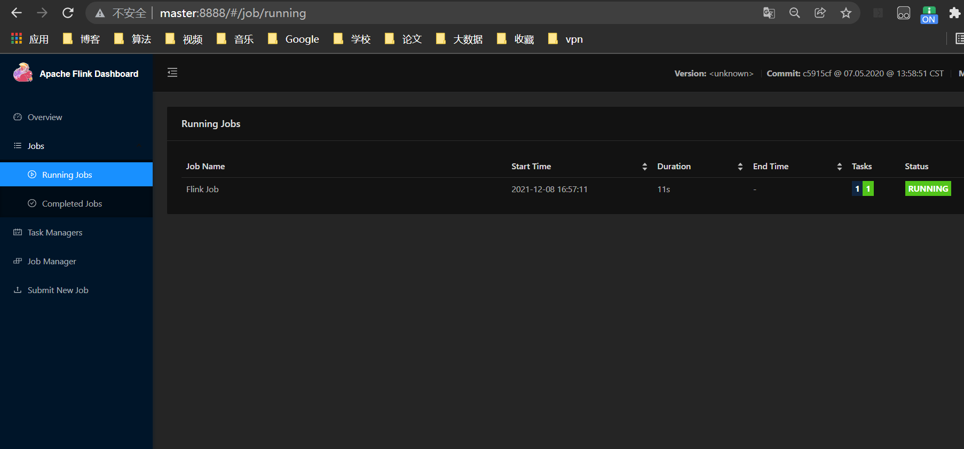The width and height of the screenshot is (964, 449).
Task: Click the ON extension icon
Action: click(929, 15)
